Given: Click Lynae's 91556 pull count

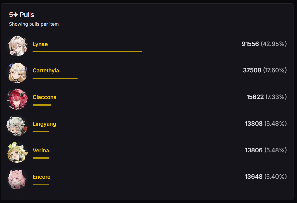Looking at the screenshot, I should click(250, 44).
